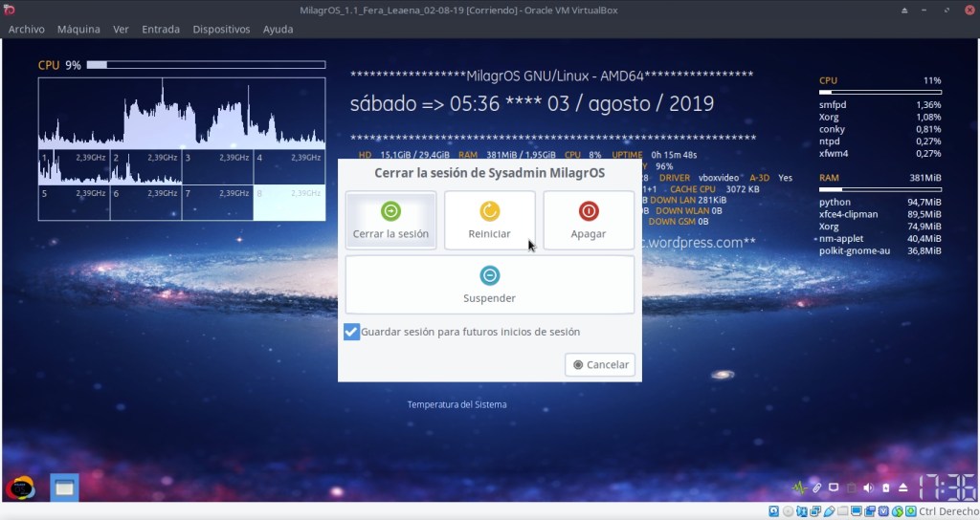The width and height of the screenshot is (980, 520).
Task: Click the VirtualBox keyboard capture status icon
Action: click(x=911, y=511)
